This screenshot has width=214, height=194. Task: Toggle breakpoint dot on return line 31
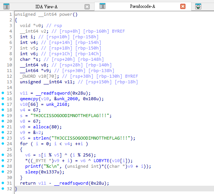(x=3, y=183)
